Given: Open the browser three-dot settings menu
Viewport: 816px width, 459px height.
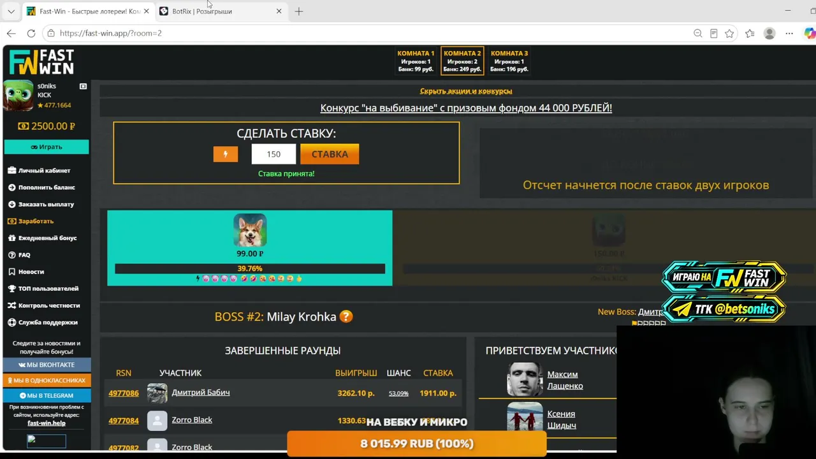Looking at the screenshot, I should [789, 33].
